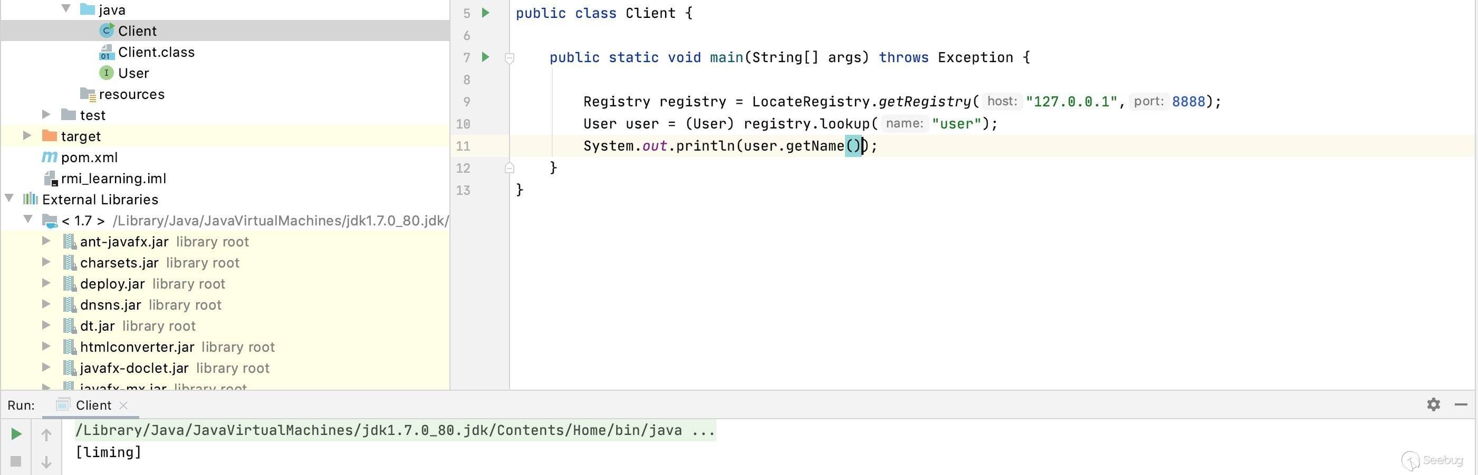The height and width of the screenshot is (475, 1478).
Task: Hide the Run panel with minus icon
Action: click(1461, 404)
